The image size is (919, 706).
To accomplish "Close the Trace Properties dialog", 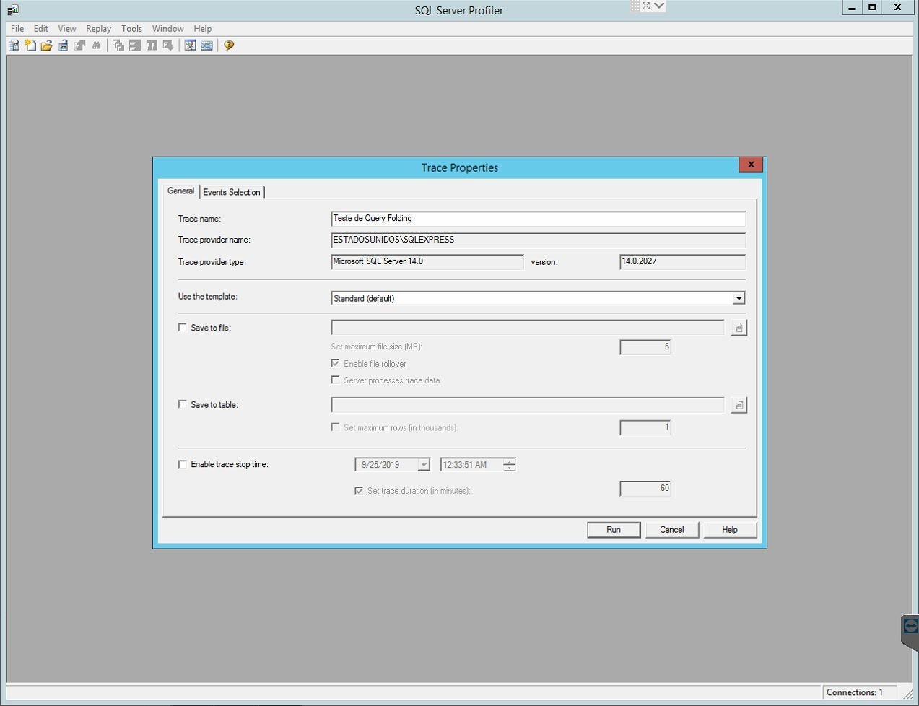I will point(751,165).
